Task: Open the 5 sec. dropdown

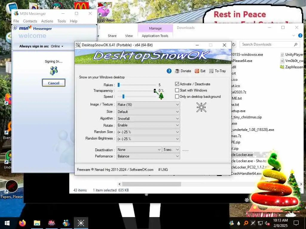Action: point(171,150)
